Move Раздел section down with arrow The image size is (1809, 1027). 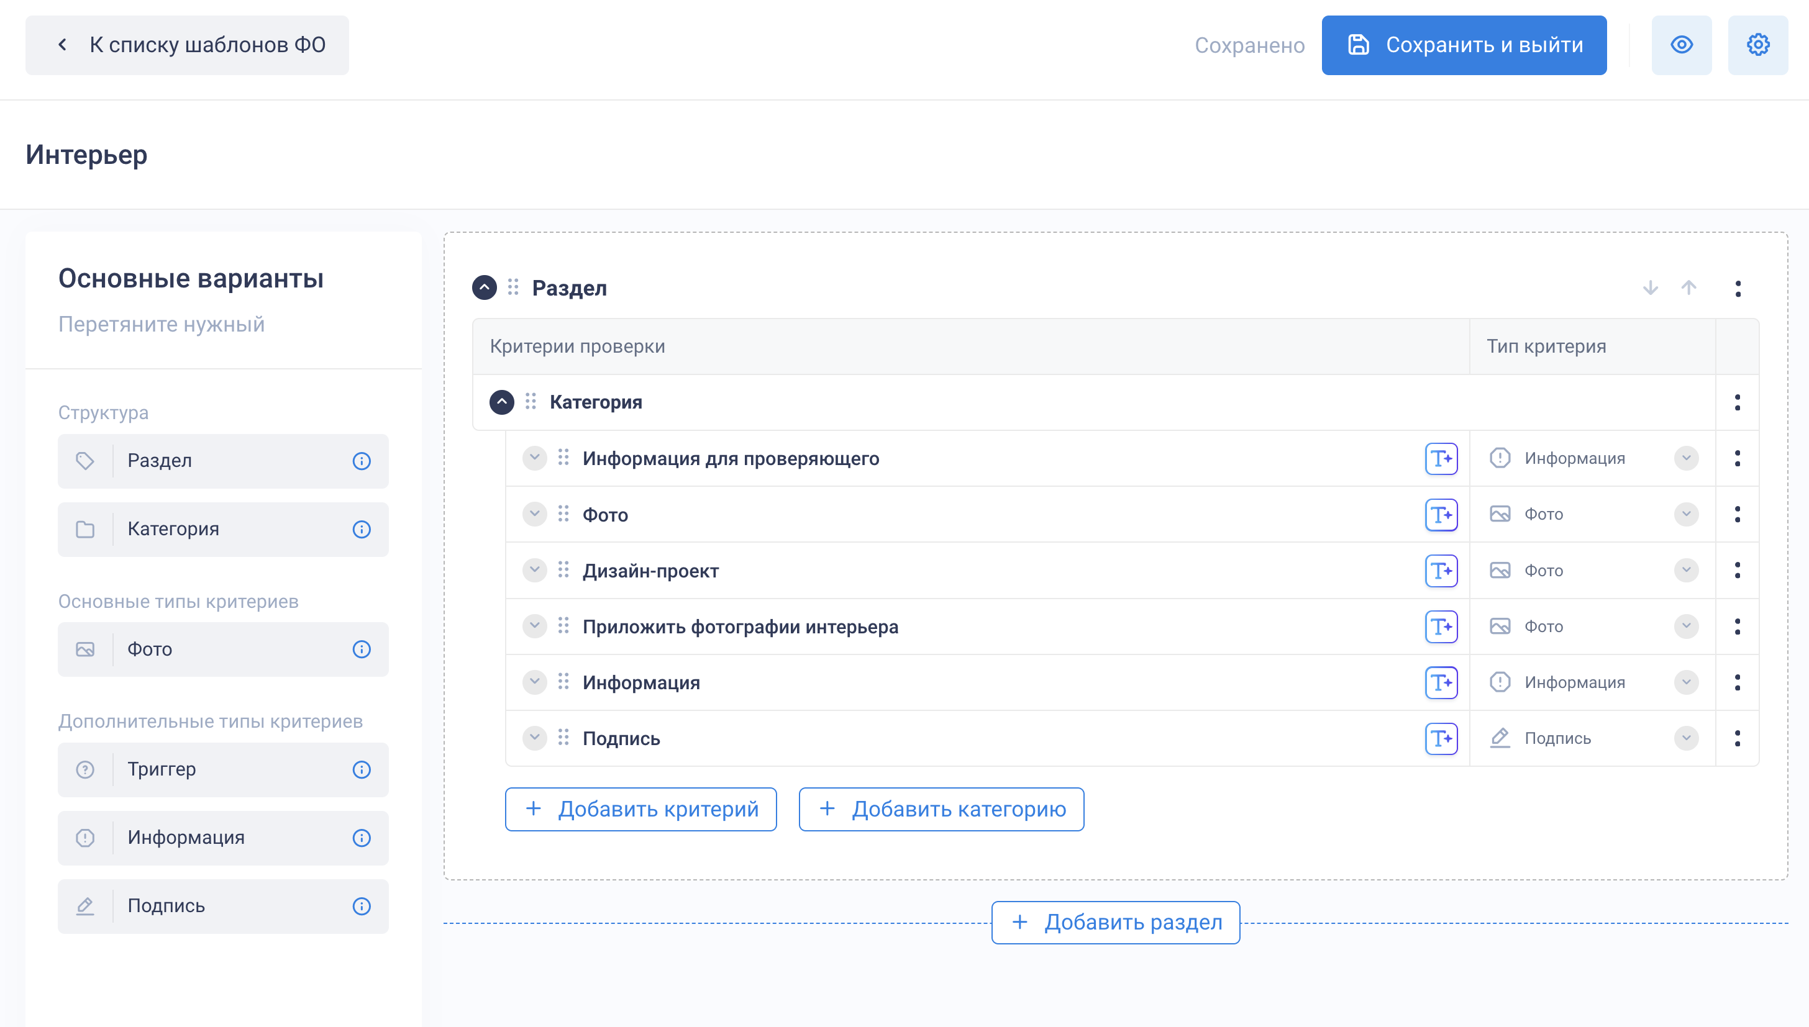click(1650, 287)
